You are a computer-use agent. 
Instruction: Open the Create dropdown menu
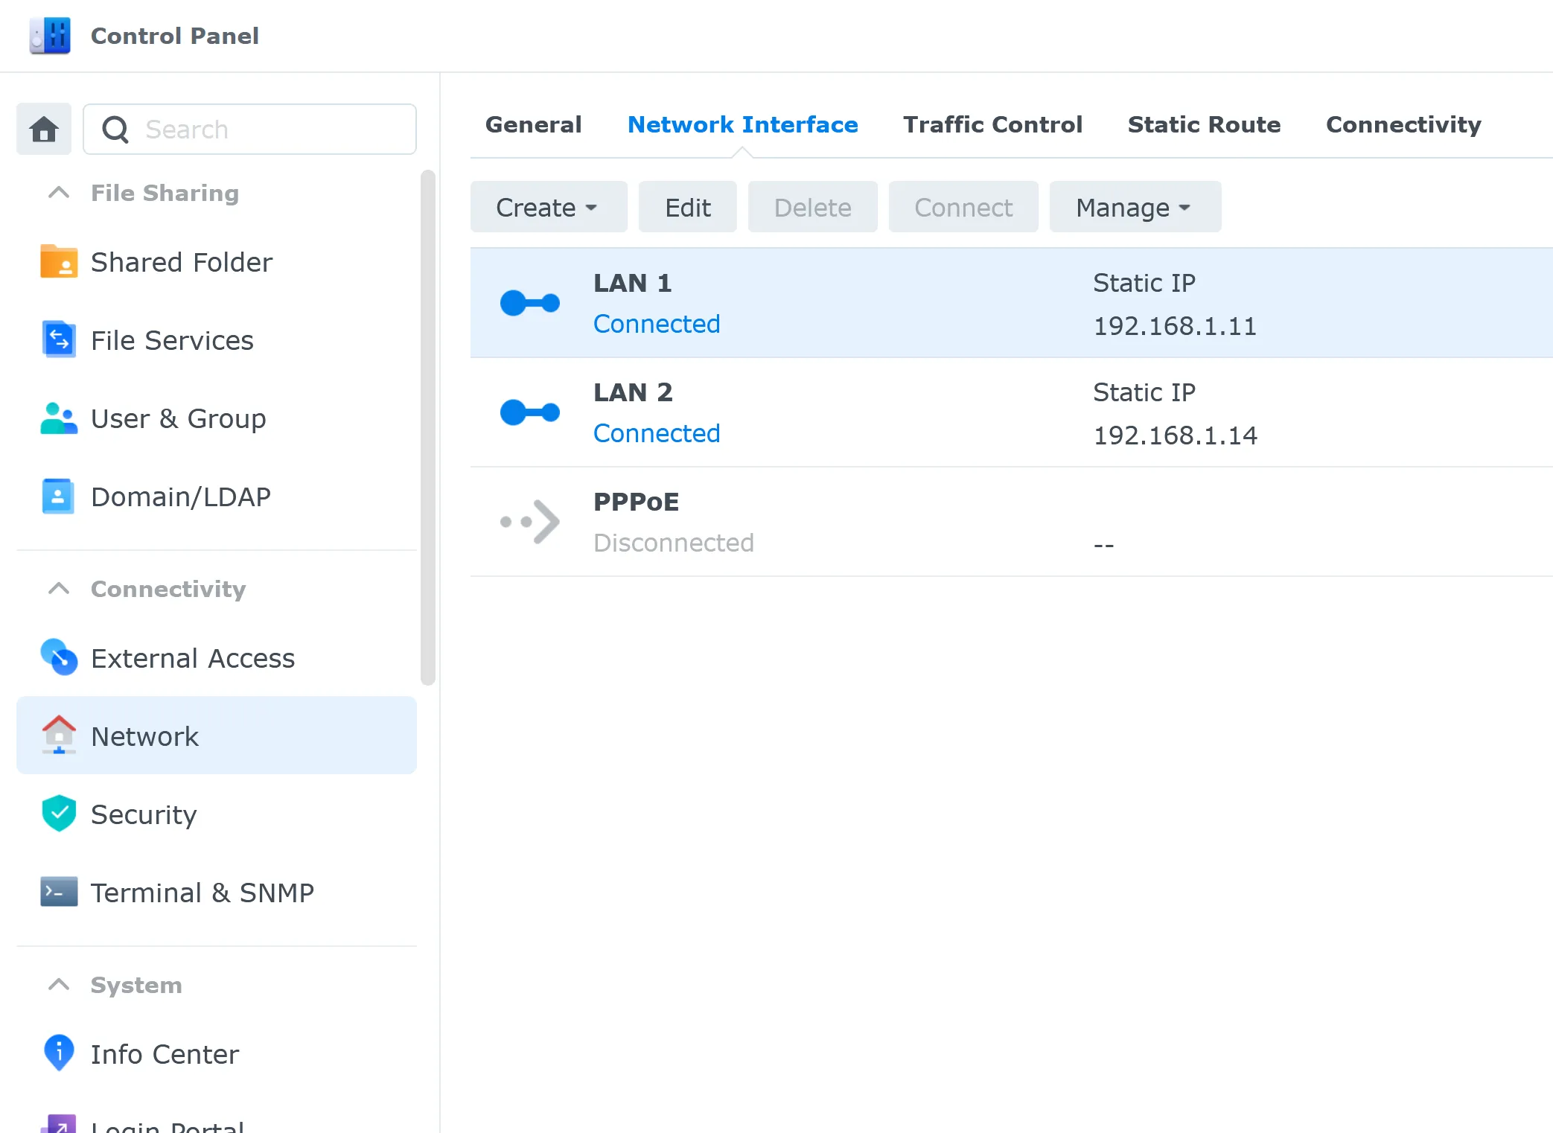(x=548, y=207)
